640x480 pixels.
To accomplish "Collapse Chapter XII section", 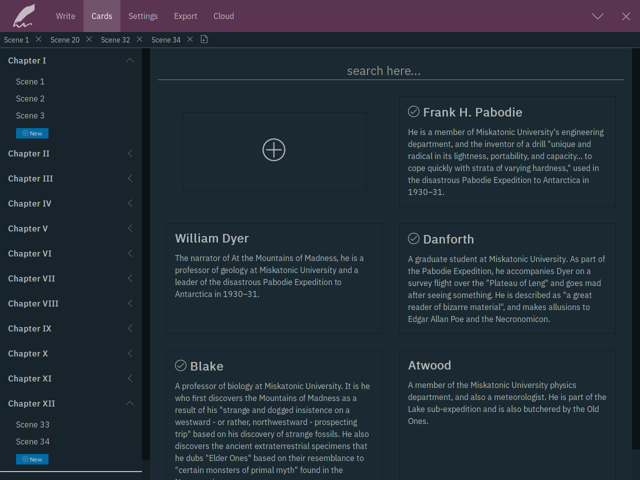I will (130, 403).
